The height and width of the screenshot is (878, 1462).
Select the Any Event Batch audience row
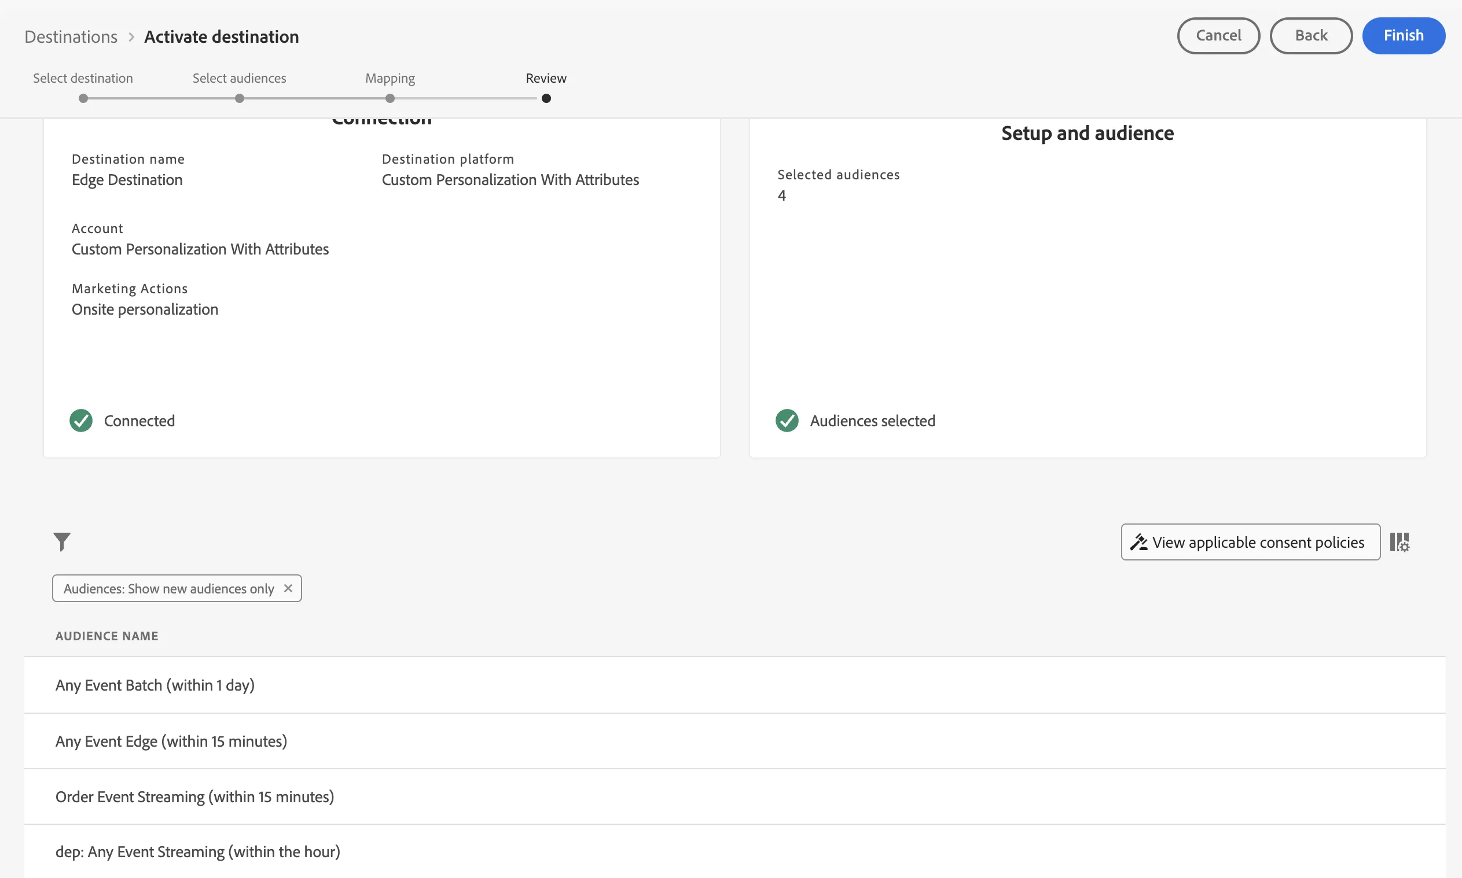click(x=734, y=685)
